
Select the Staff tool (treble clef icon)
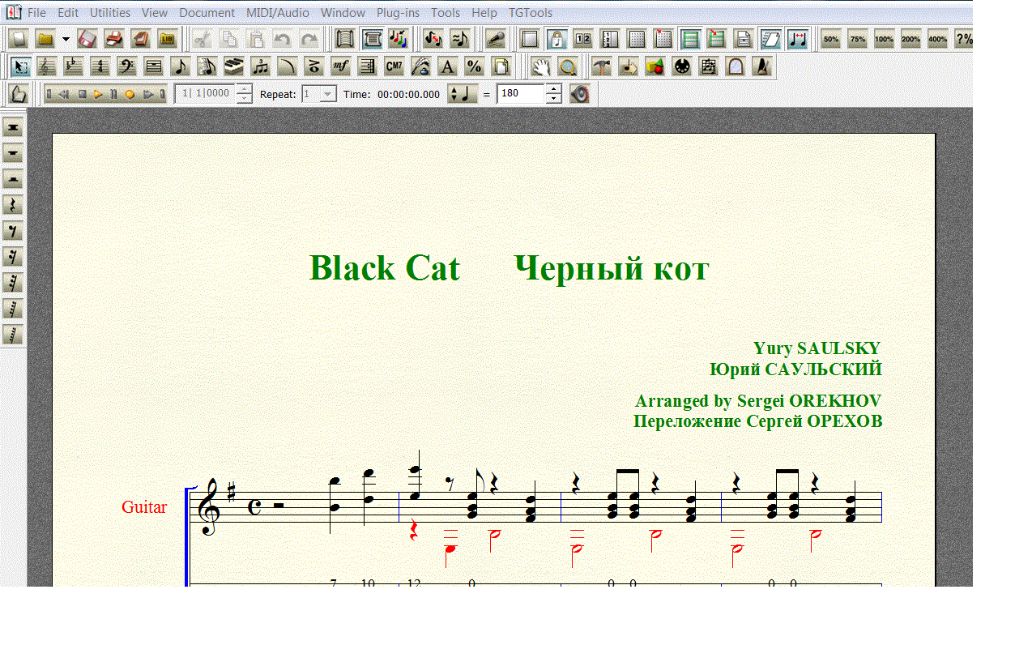(48, 66)
